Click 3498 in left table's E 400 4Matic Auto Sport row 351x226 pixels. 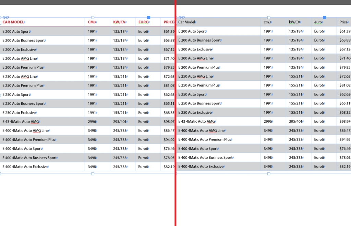(92, 149)
